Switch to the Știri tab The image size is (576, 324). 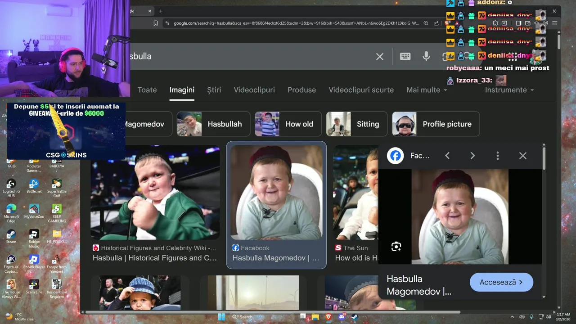[214, 90]
